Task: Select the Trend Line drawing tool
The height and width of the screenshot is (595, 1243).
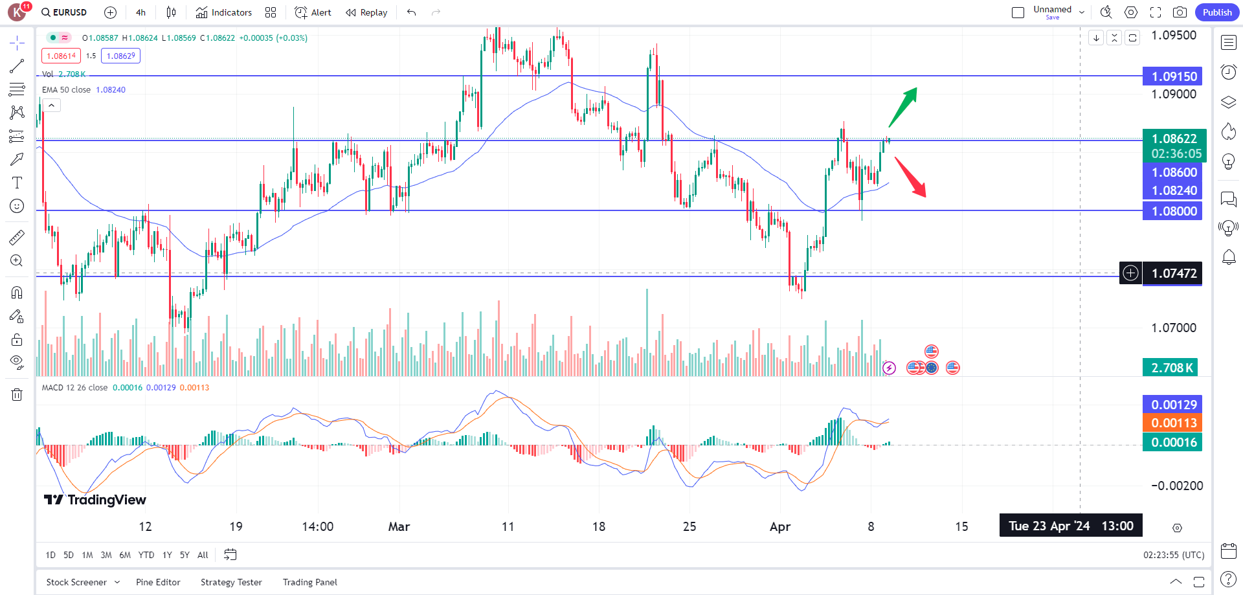Action: click(17, 65)
